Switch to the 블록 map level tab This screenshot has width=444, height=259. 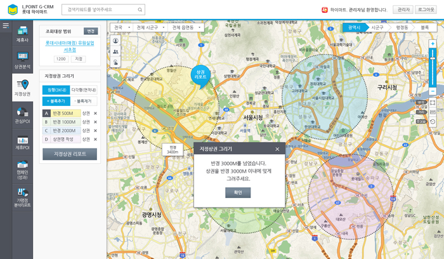(425, 27)
